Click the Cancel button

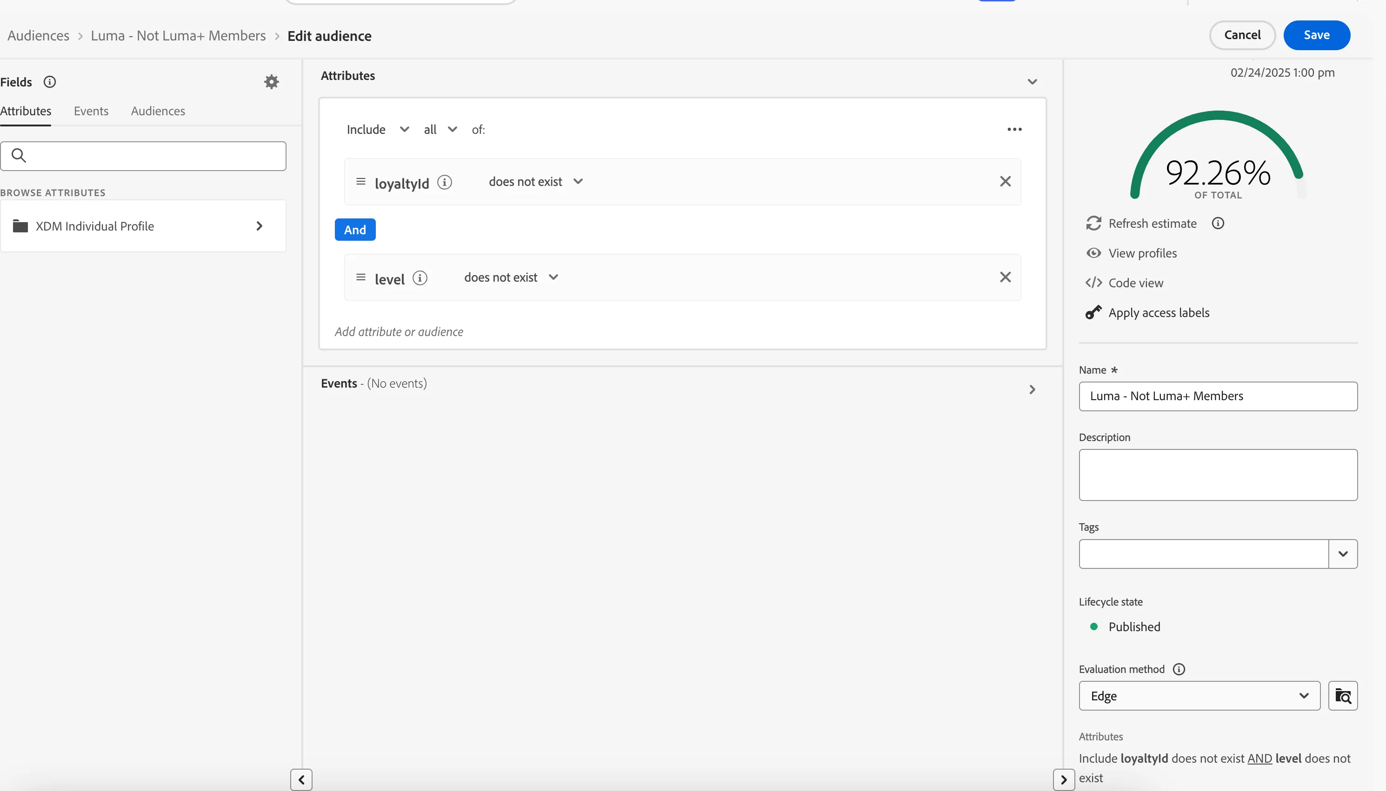coord(1242,35)
